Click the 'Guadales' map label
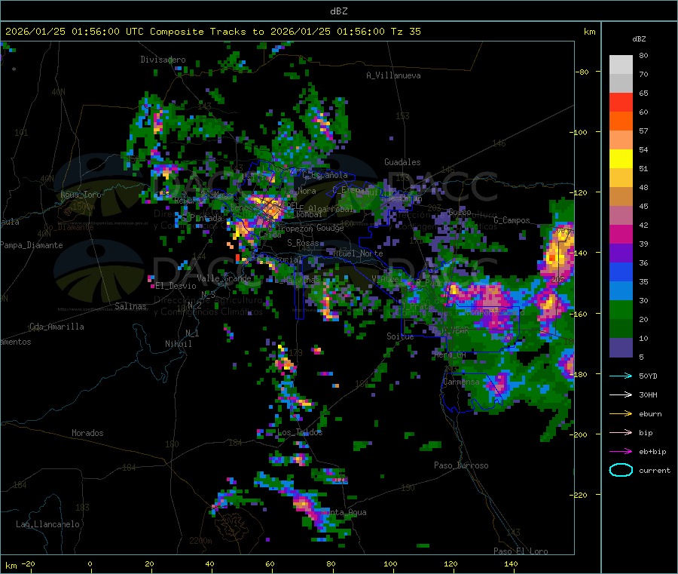 [402, 162]
